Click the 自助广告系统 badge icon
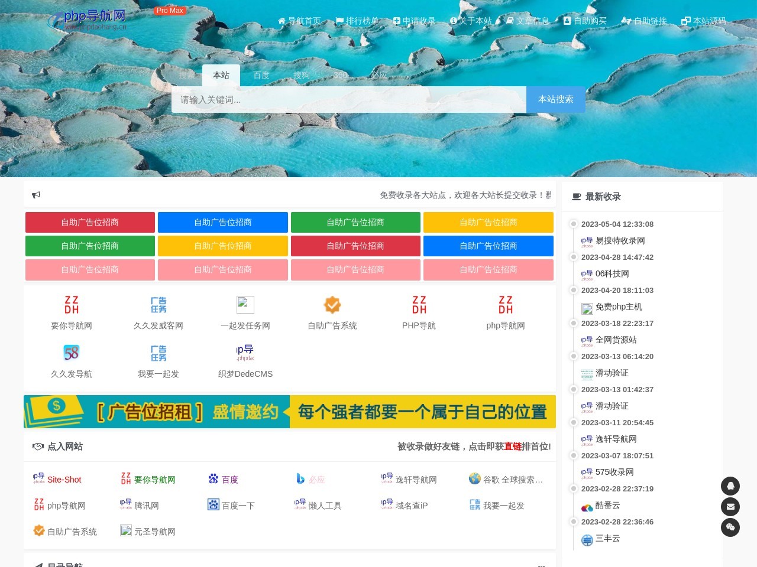This screenshot has height=567, width=757. pyautogui.click(x=332, y=304)
